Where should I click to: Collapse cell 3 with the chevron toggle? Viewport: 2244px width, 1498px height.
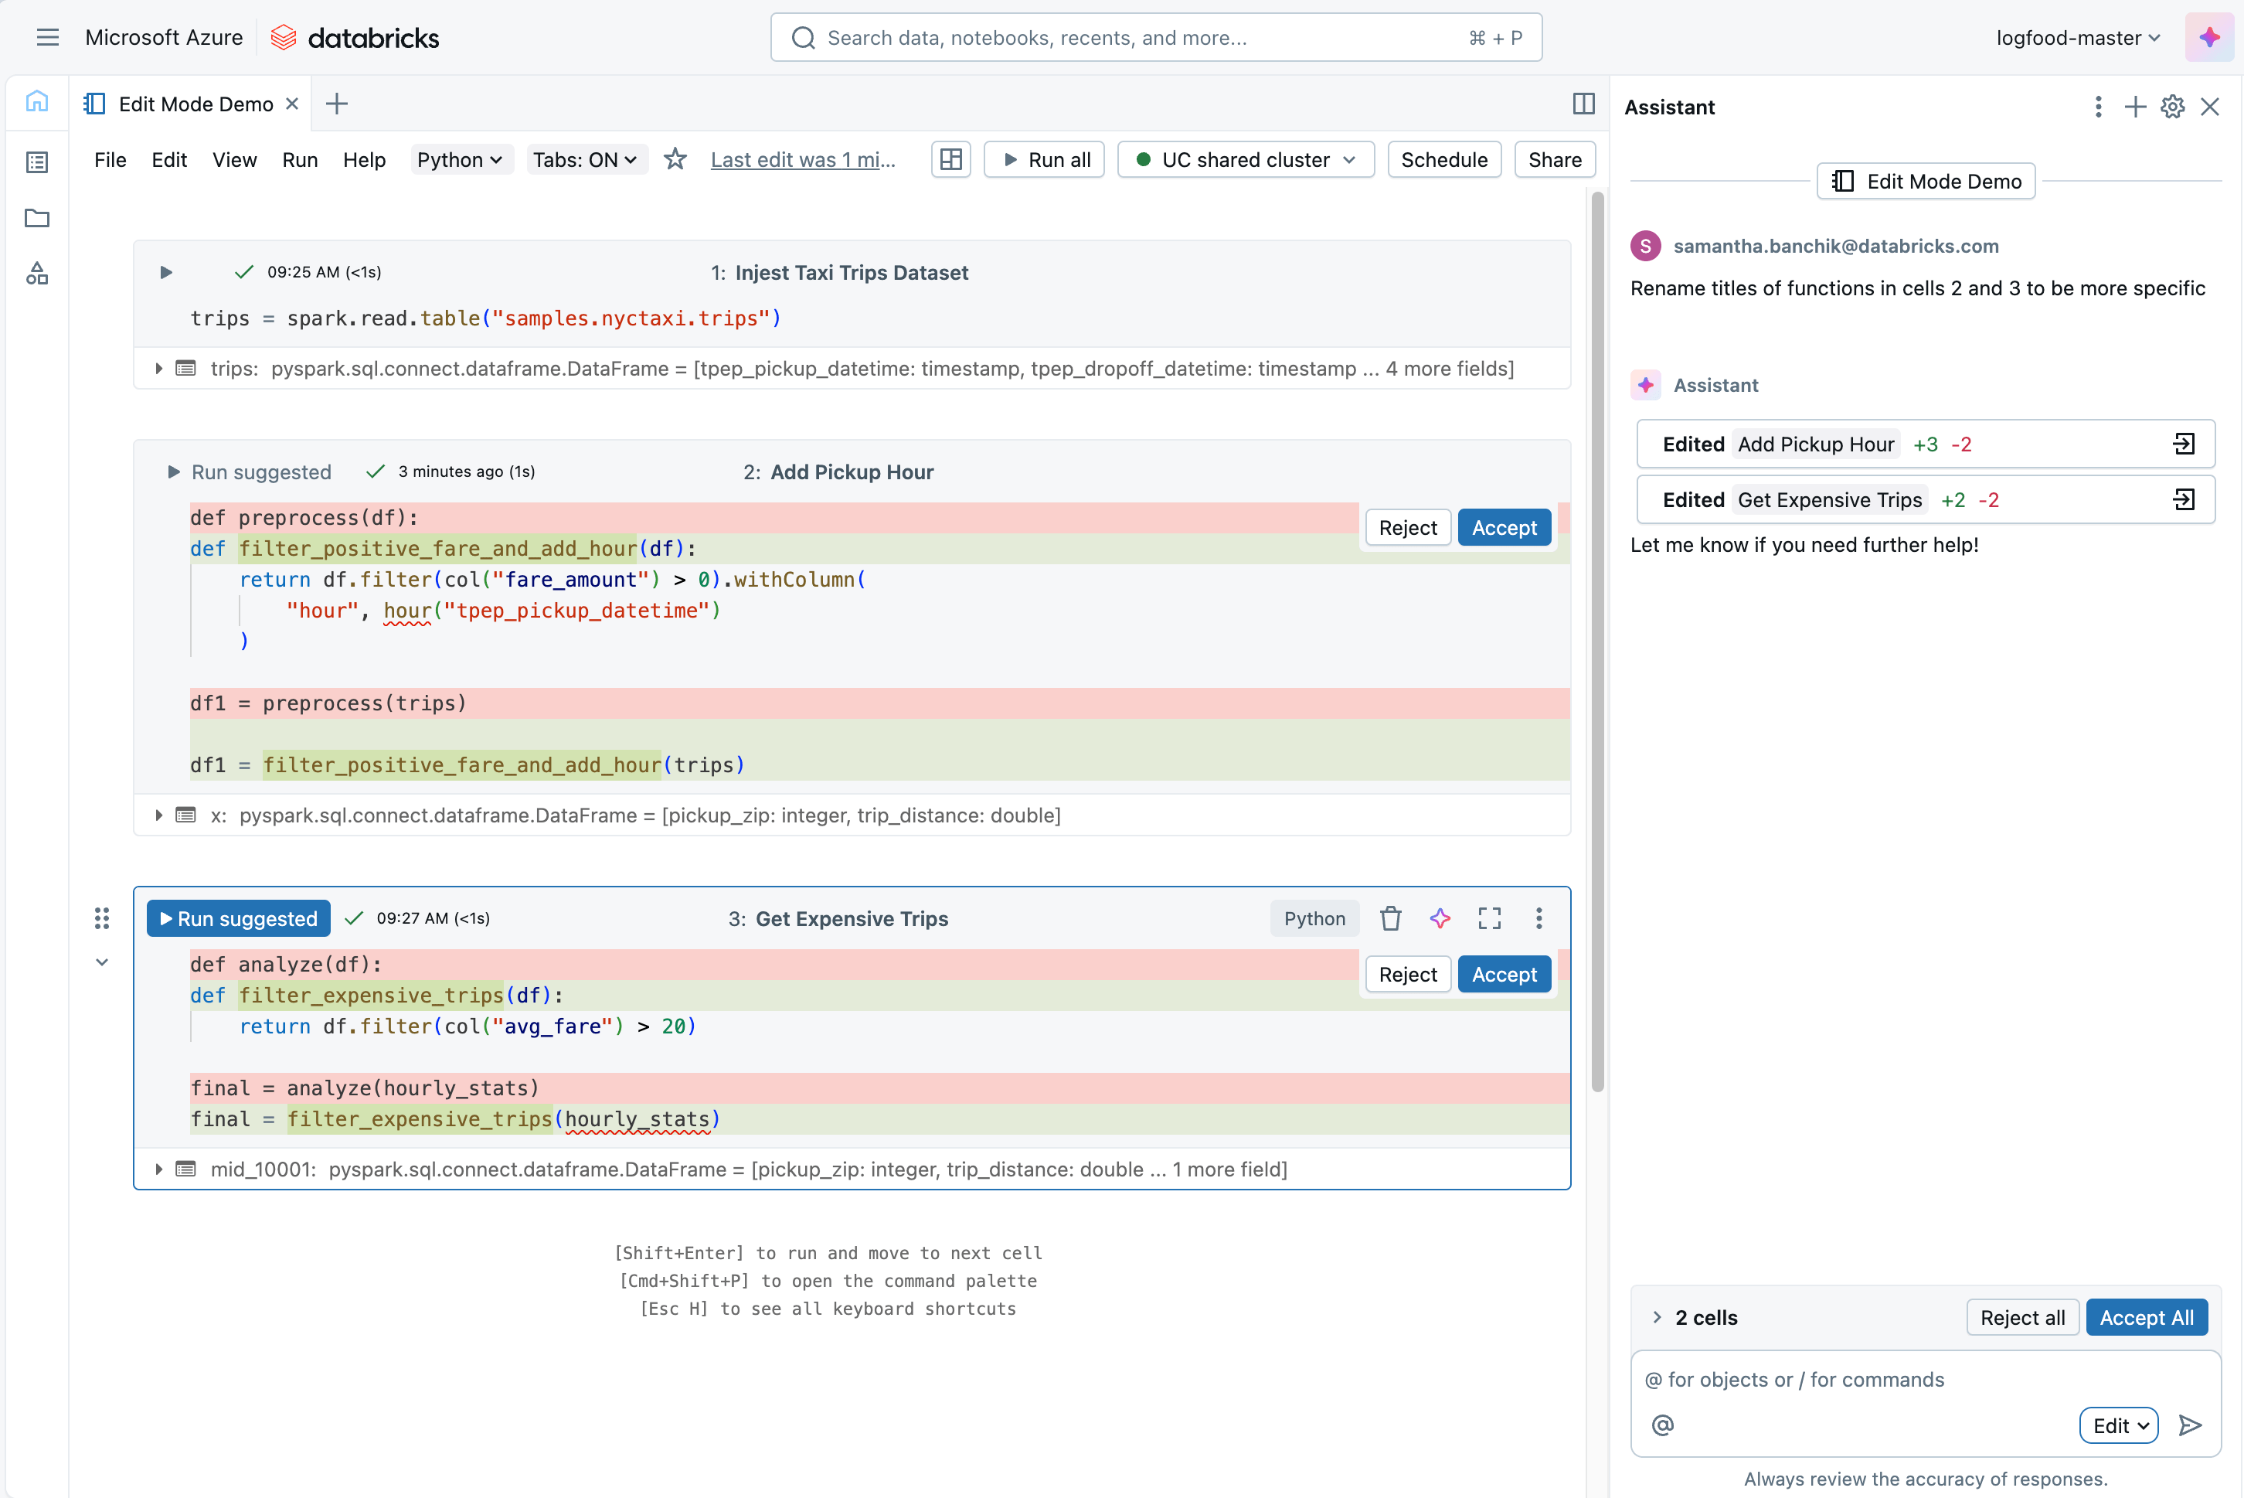tap(102, 962)
